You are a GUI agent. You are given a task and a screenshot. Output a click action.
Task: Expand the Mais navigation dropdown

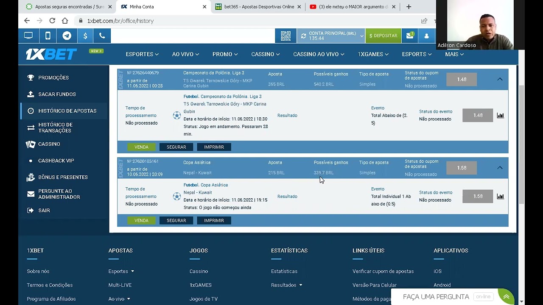pos(454,54)
